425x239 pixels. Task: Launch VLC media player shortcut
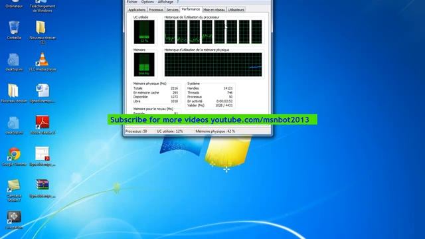pyautogui.click(x=42, y=62)
